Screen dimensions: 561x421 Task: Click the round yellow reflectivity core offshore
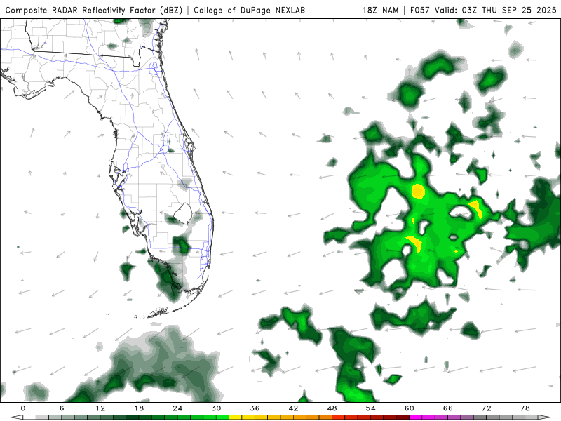point(418,191)
